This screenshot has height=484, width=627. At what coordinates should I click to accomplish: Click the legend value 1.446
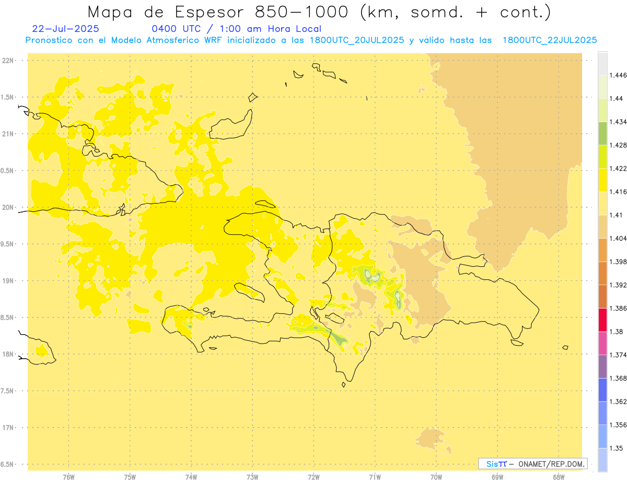click(618, 75)
